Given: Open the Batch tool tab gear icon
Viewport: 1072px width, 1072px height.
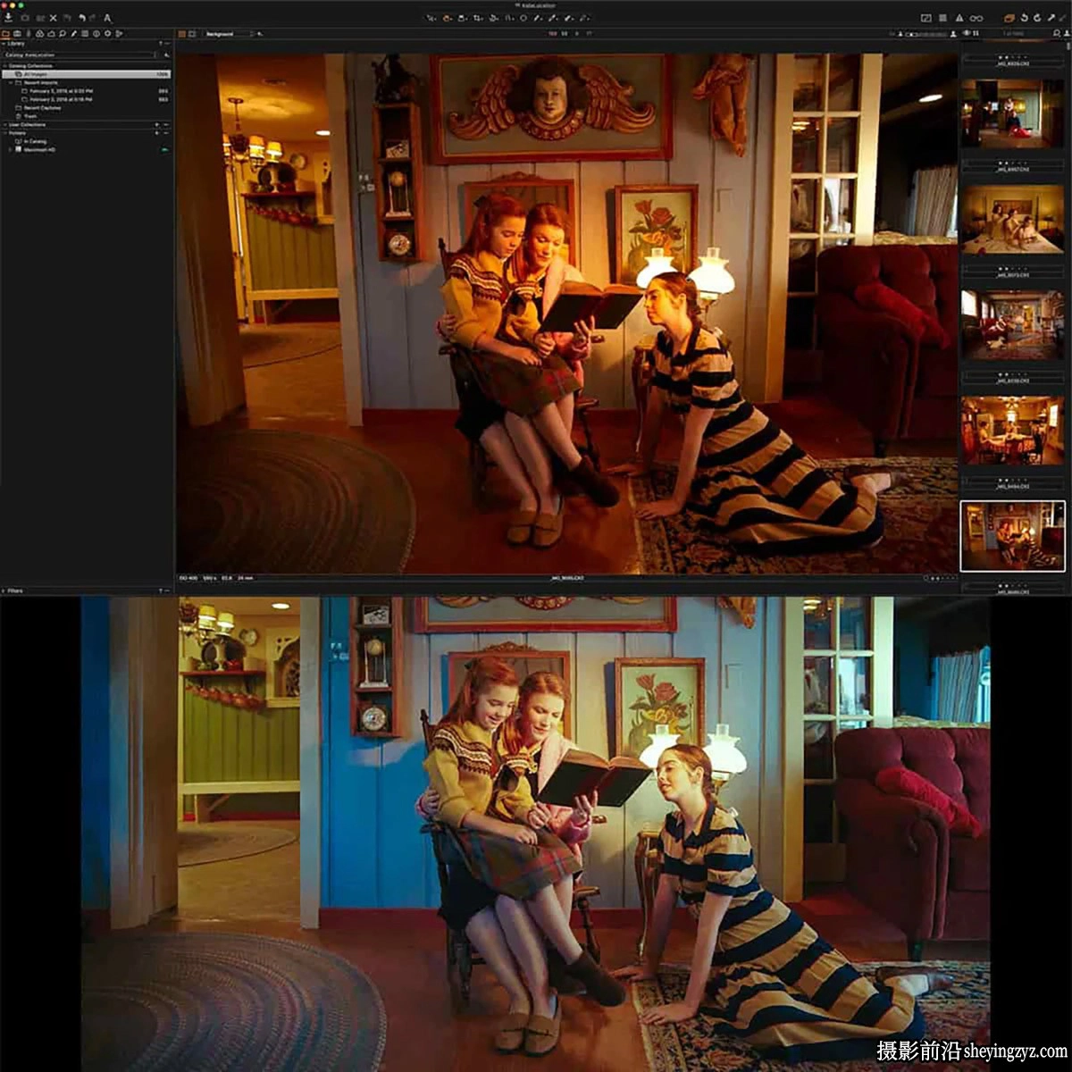Looking at the screenshot, I should click(107, 34).
